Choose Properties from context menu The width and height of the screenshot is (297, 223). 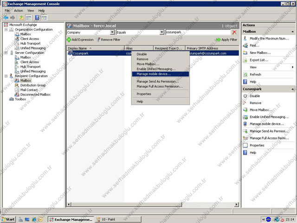(x=161, y=94)
